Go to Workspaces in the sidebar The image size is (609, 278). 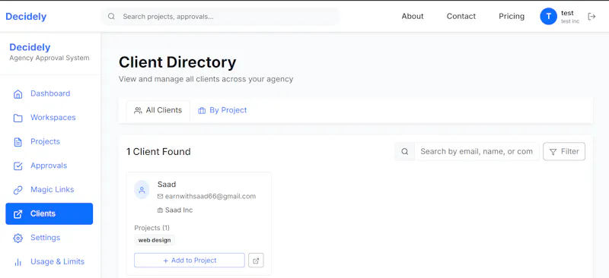coord(49,118)
